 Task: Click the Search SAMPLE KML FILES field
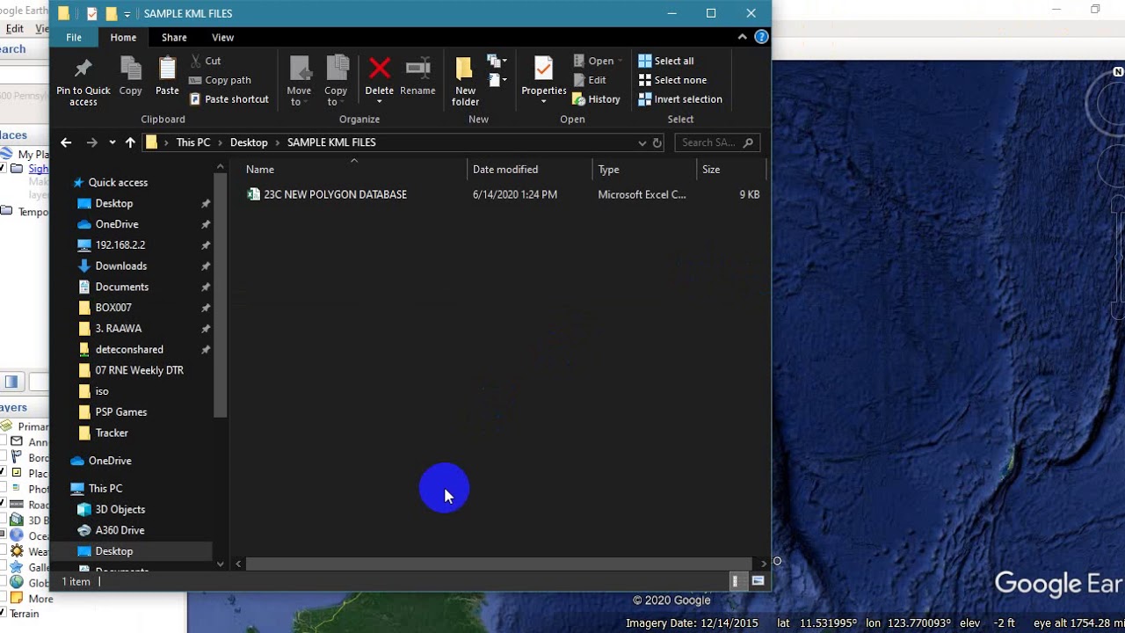pyautogui.click(x=717, y=142)
